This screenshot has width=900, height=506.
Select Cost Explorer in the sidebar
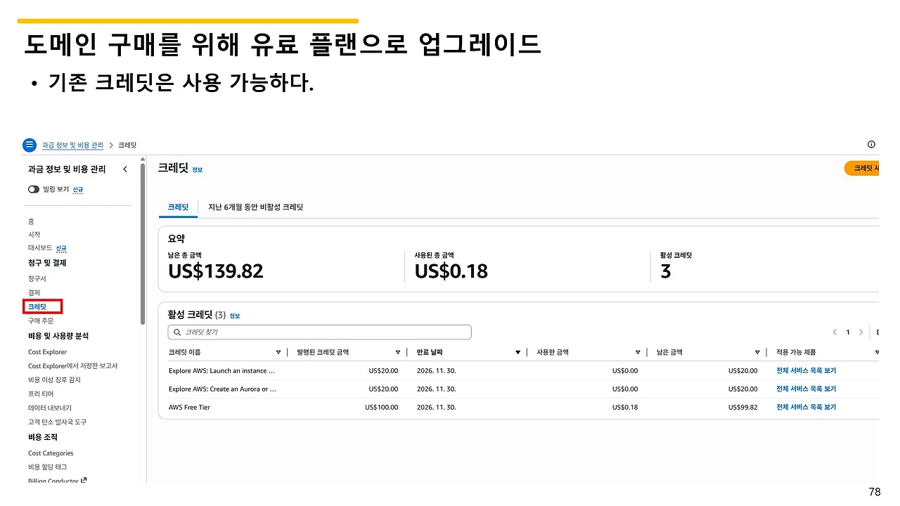tap(47, 351)
